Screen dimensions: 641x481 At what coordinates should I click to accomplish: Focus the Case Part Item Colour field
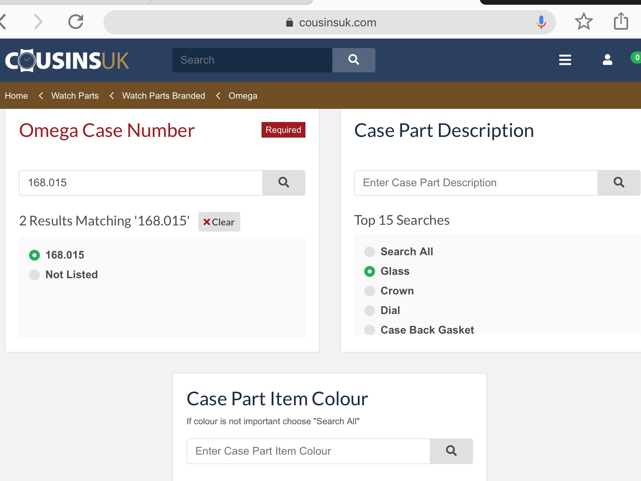tap(308, 451)
